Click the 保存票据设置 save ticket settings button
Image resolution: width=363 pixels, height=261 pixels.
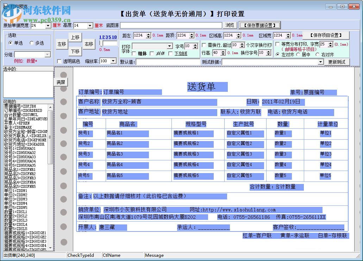[260, 25]
